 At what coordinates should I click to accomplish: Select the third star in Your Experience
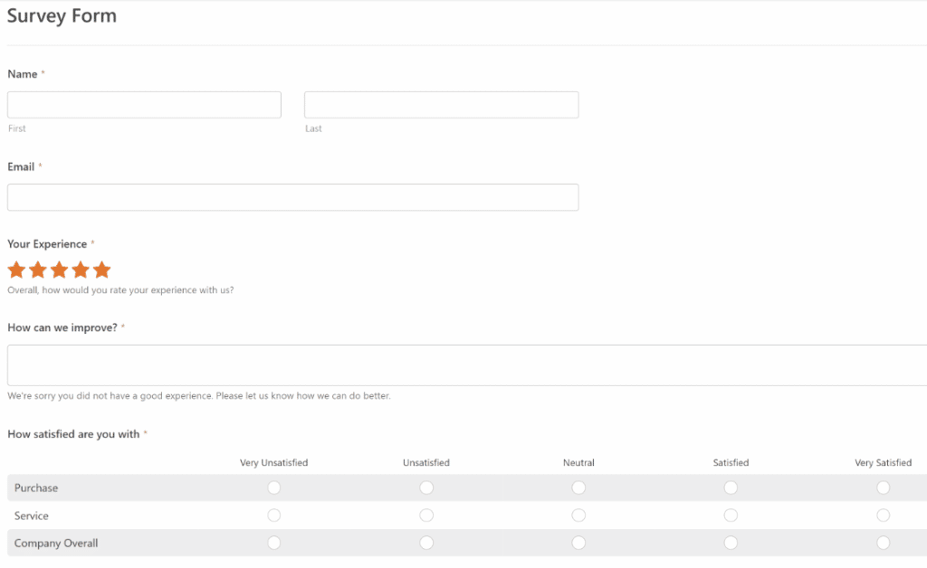pos(58,269)
